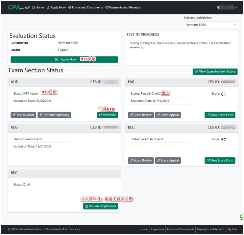This screenshot has width=244, height=235.
Task: Go to Payments and Receipts page
Action: point(123,7)
